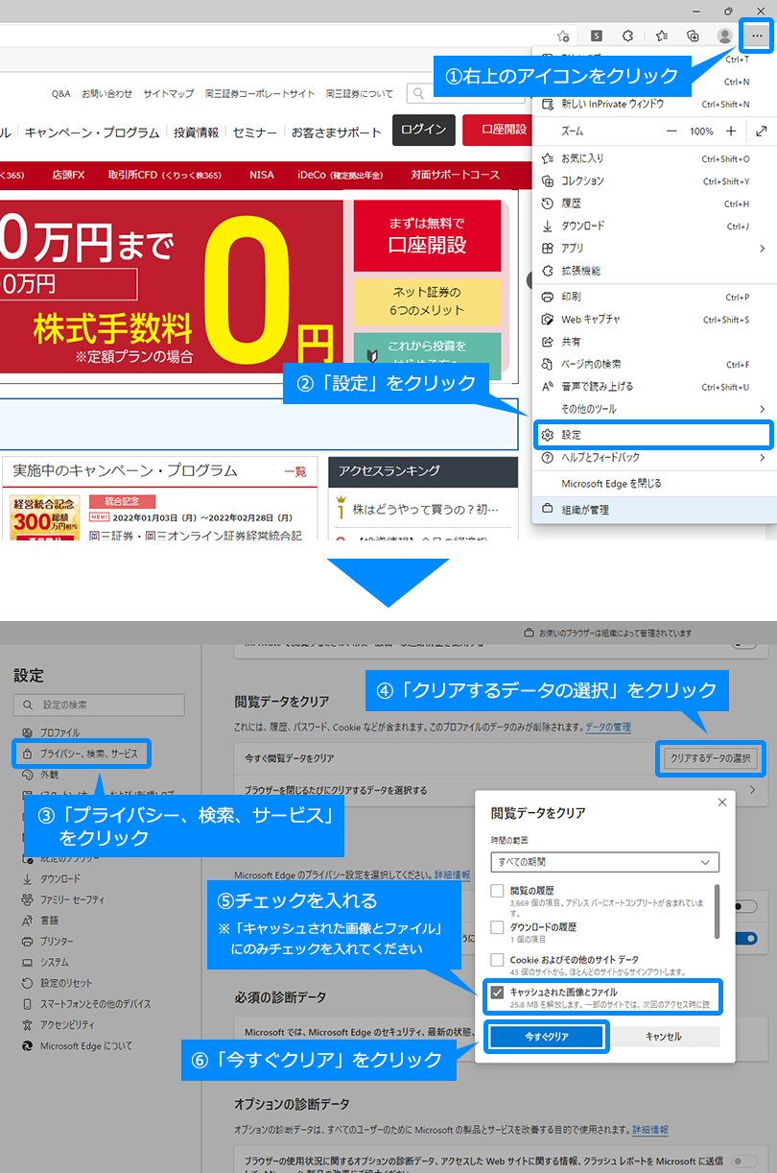
Task: Select プライバシー、検索、サービス in settings sidebar
Action: pyautogui.click(x=82, y=754)
